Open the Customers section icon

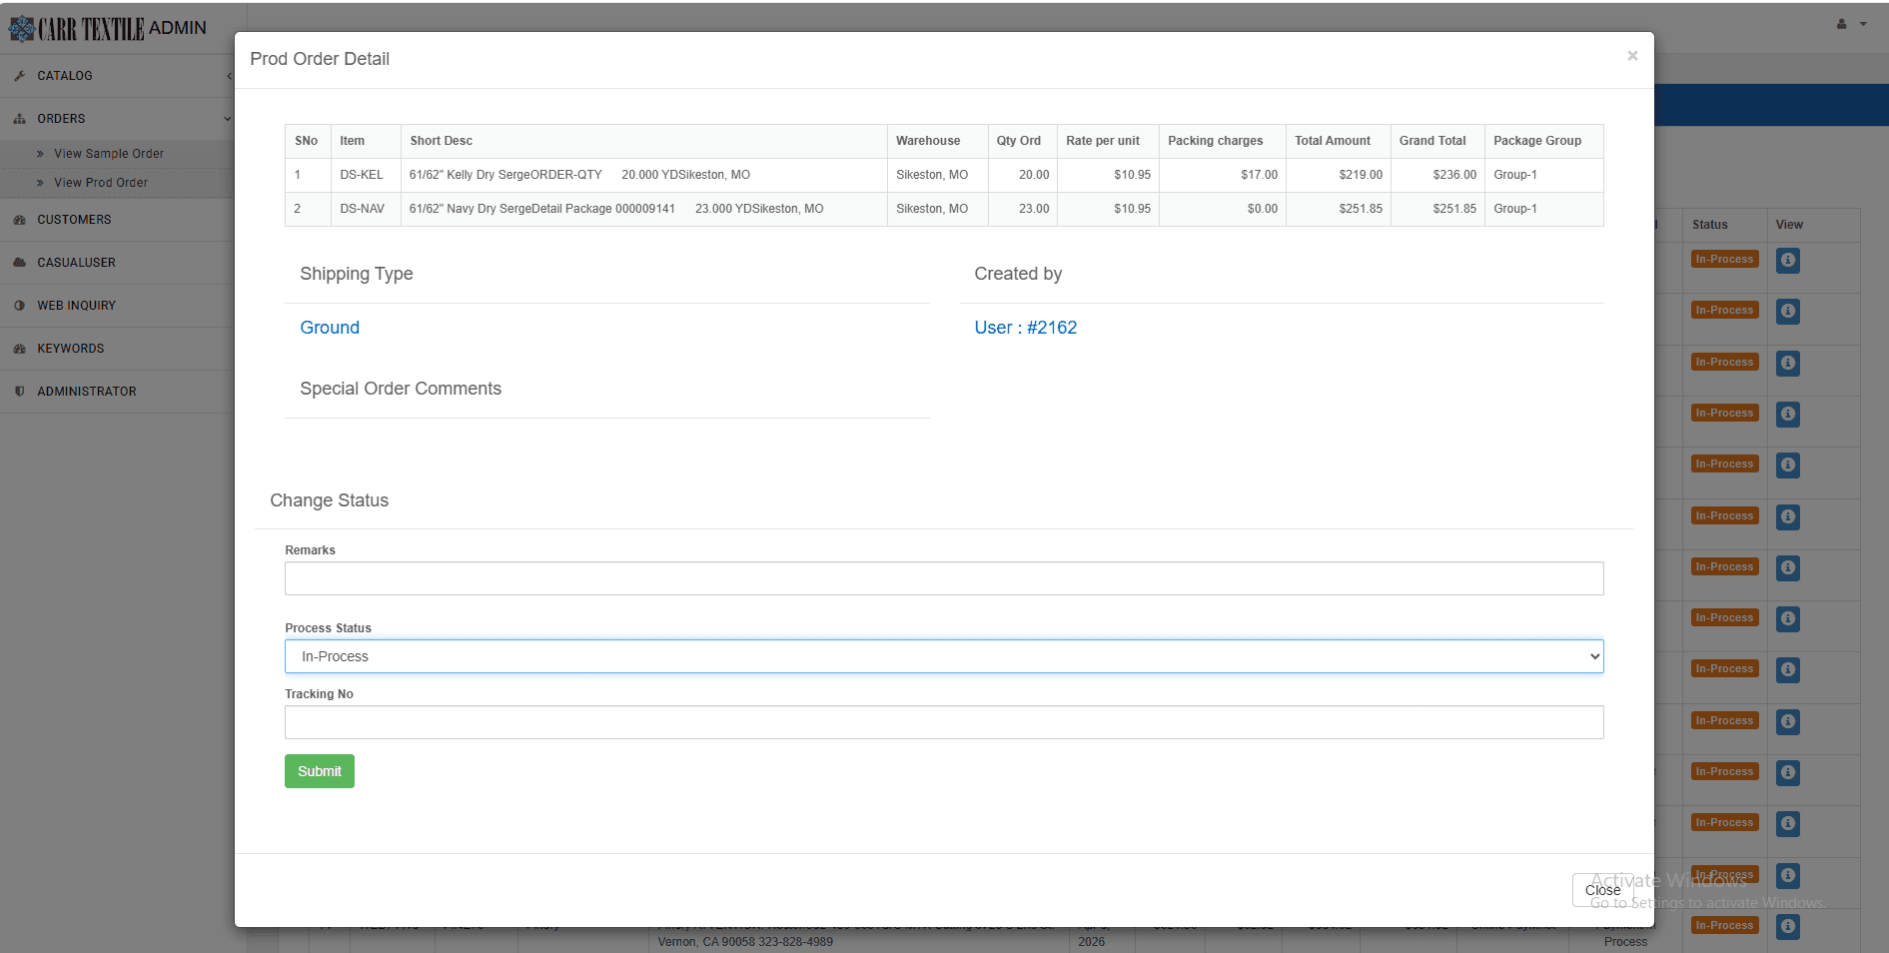pyautogui.click(x=20, y=220)
